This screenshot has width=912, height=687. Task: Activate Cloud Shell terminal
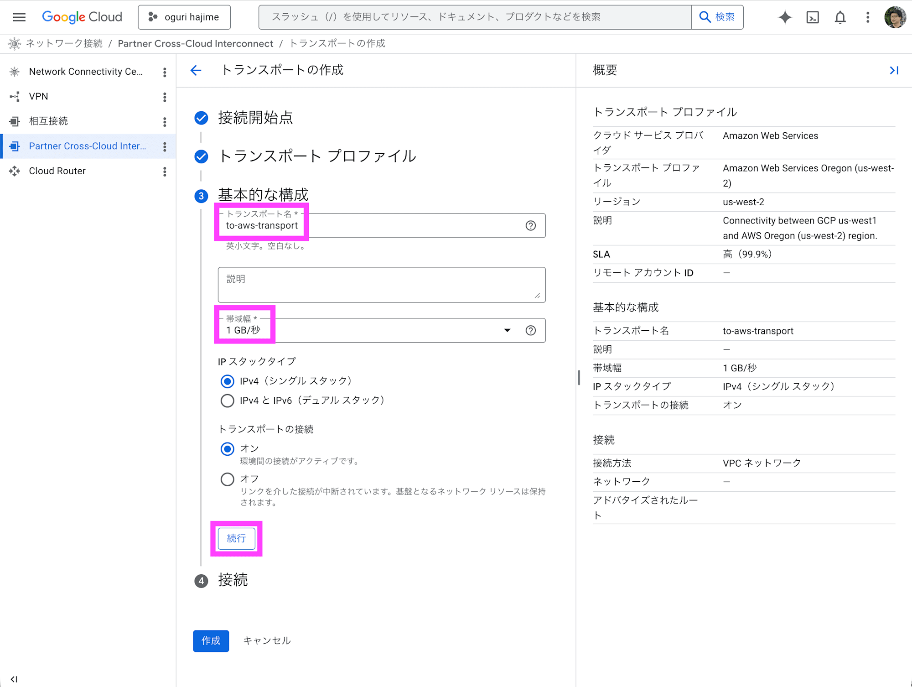(x=812, y=17)
